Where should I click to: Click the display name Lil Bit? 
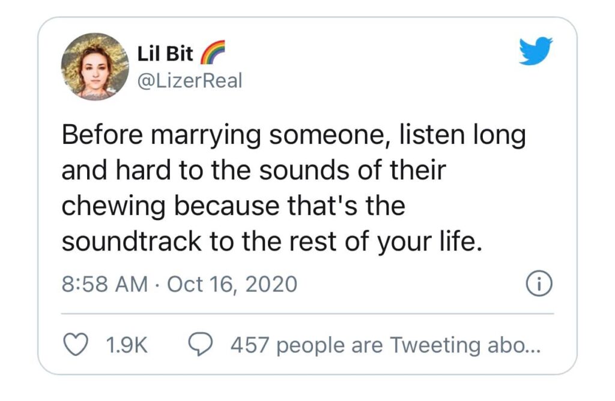pyautogui.click(x=166, y=55)
